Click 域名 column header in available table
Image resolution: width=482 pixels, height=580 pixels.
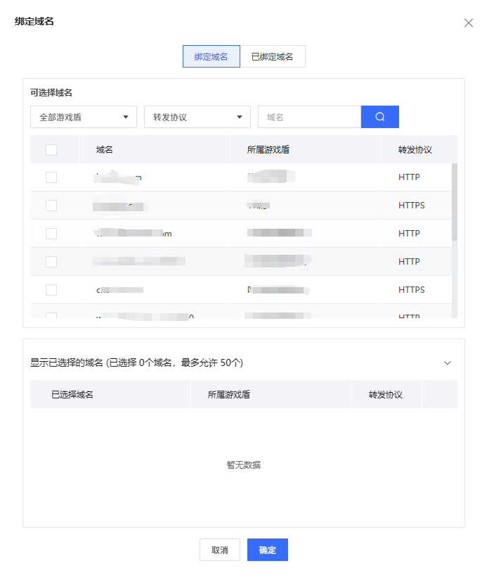[105, 149]
